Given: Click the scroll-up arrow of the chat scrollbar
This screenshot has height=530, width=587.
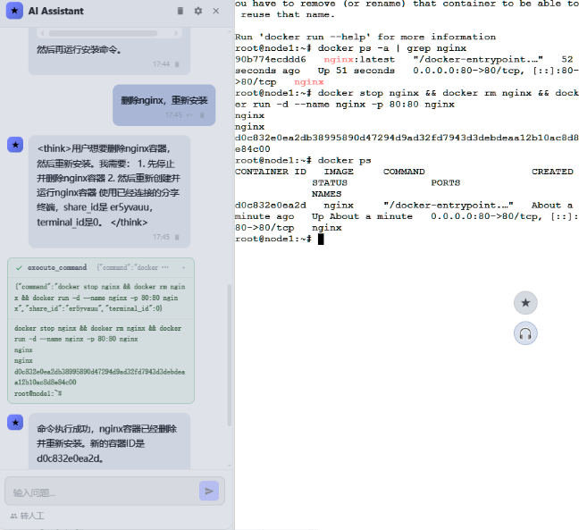Looking at the screenshot, I should [x=230, y=32].
